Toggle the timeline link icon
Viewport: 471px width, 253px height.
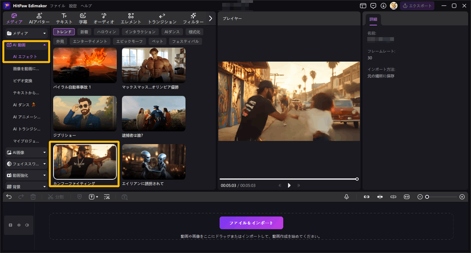(x=367, y=197)
